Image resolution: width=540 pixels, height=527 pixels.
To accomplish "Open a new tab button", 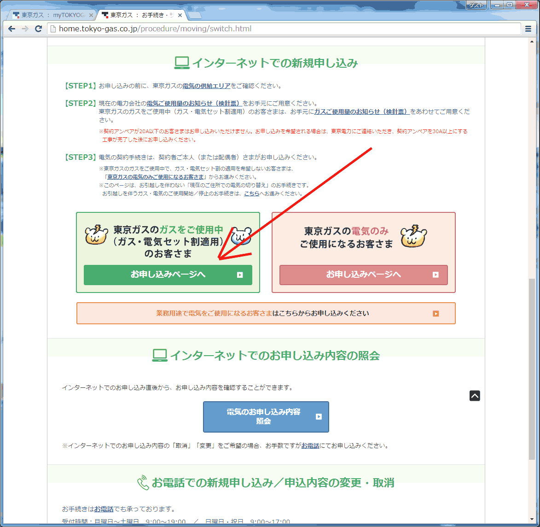I will tap(195, 16).
